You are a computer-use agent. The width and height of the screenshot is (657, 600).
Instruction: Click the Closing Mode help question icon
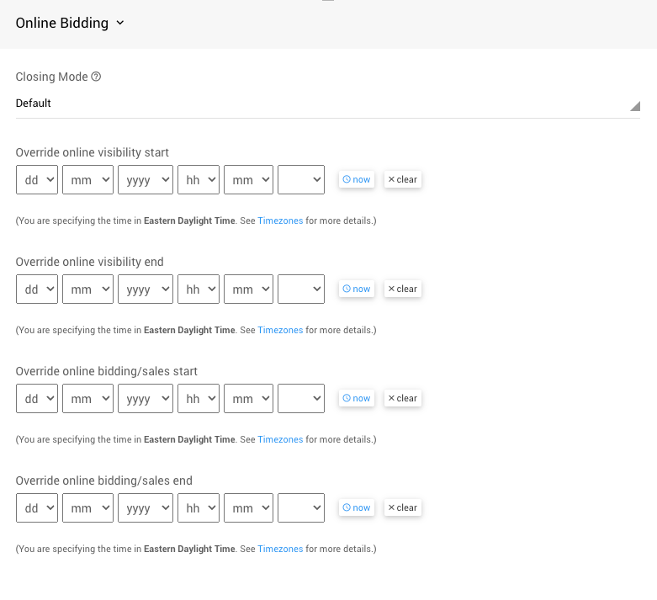[96, 77]
